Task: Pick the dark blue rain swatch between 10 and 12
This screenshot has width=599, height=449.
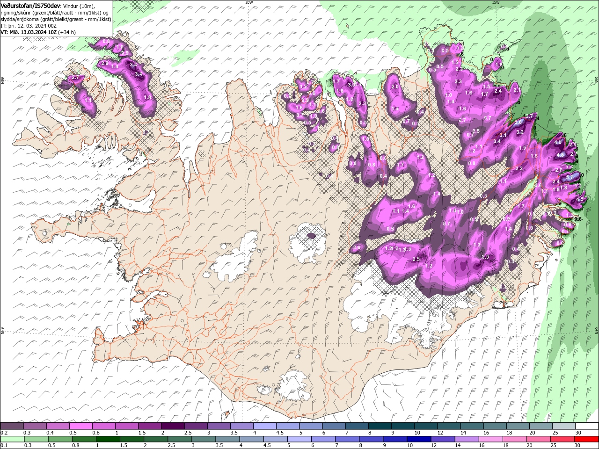Action: (419, 439)
